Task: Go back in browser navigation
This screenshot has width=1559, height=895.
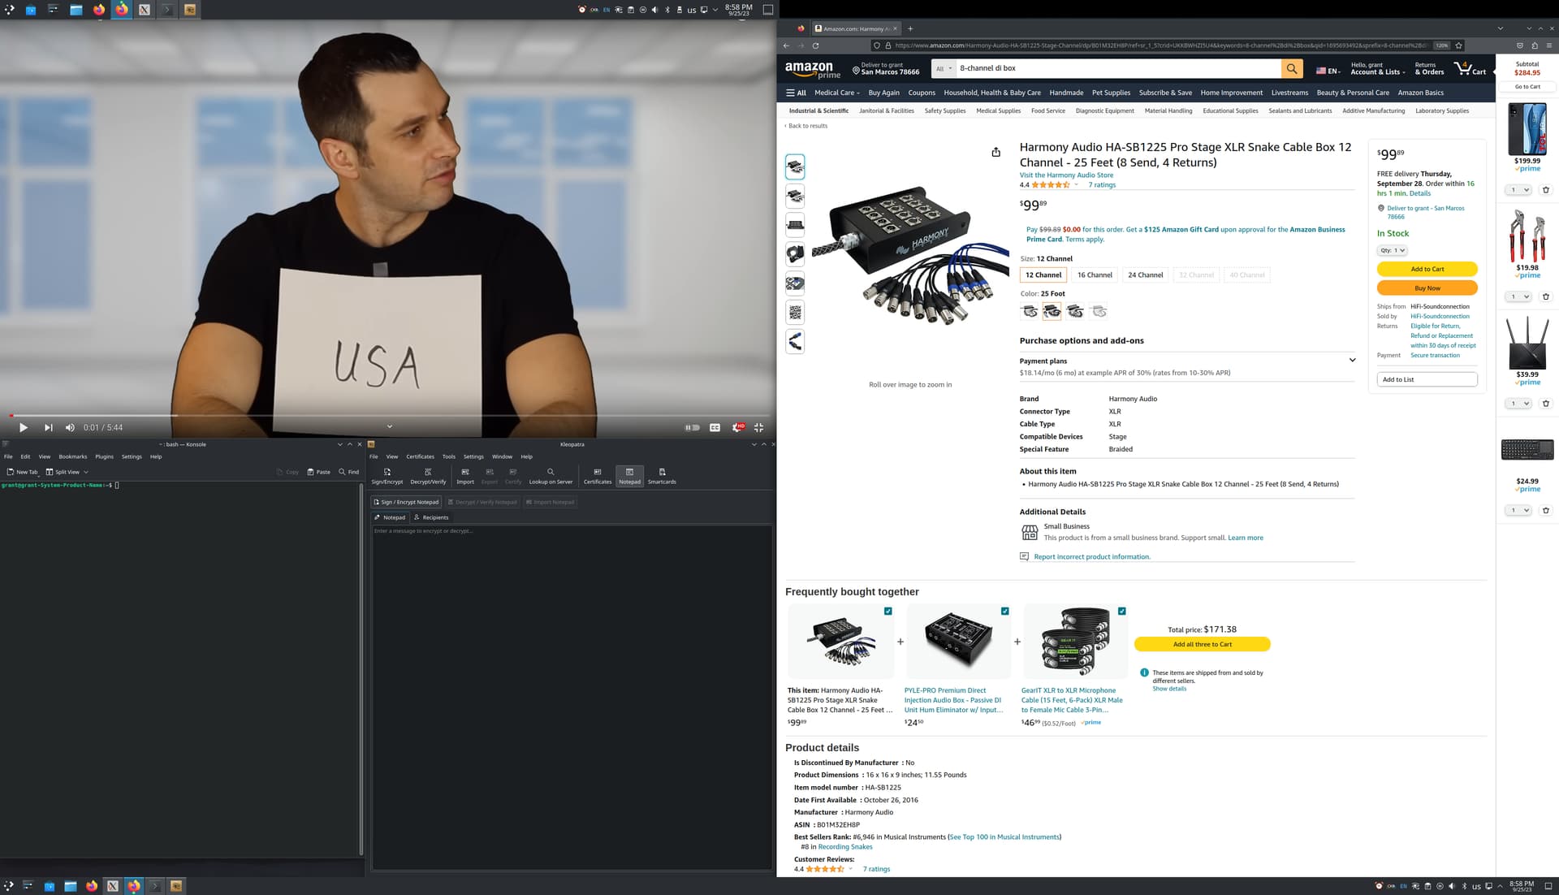Action: [786, 45]
